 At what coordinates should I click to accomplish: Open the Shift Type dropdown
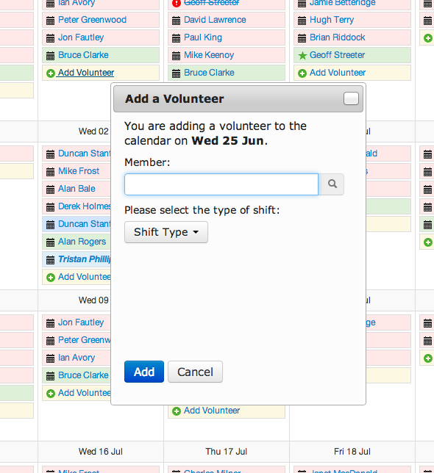click(166, 232)
